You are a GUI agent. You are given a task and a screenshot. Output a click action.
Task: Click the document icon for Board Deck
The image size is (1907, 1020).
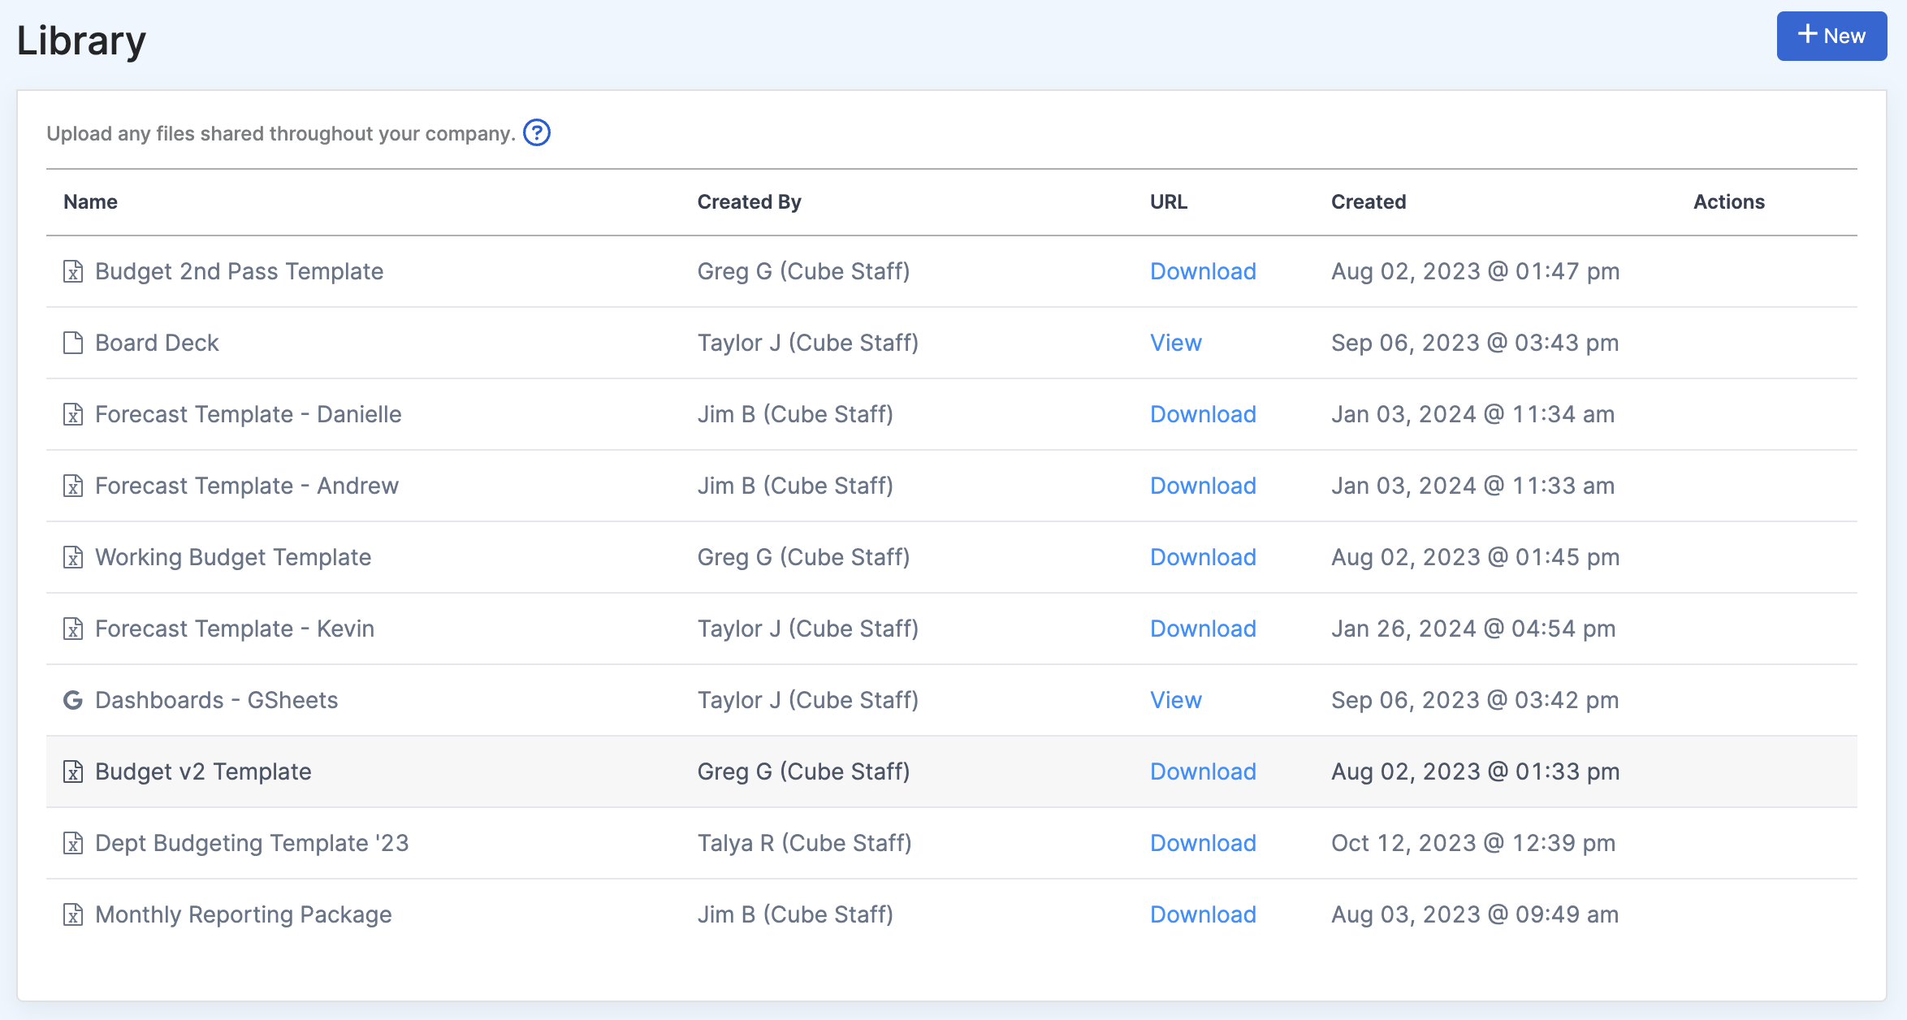[72, 342]
